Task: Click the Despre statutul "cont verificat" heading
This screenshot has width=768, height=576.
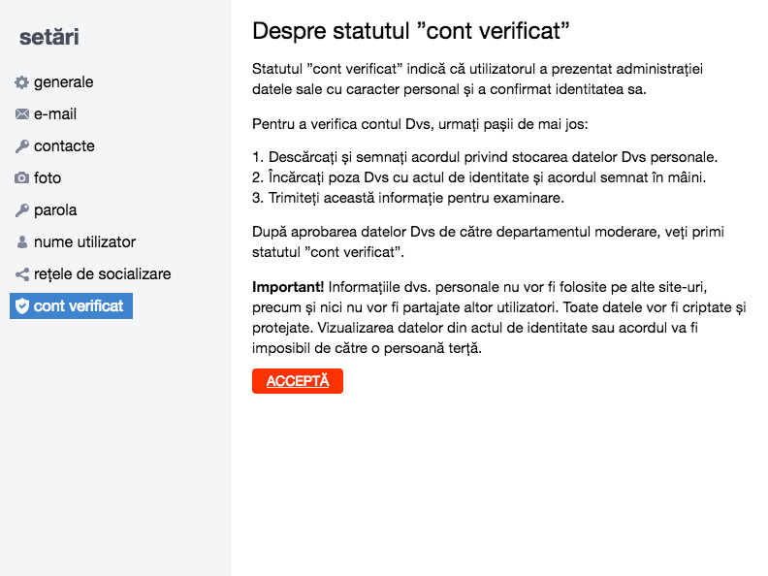Action: click(411, 31)
